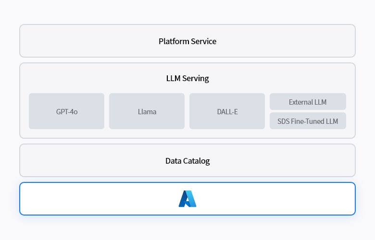Click the External LLM box
The width and height of the screenshot is (375, 240).
coord(308,102)
